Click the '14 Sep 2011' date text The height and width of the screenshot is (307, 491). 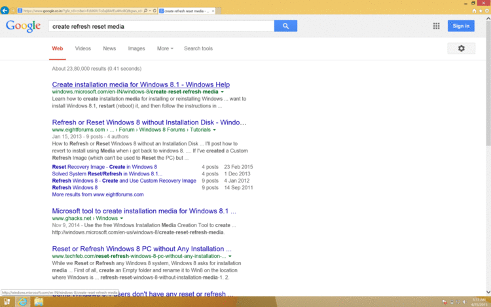(x=238, y=187)
